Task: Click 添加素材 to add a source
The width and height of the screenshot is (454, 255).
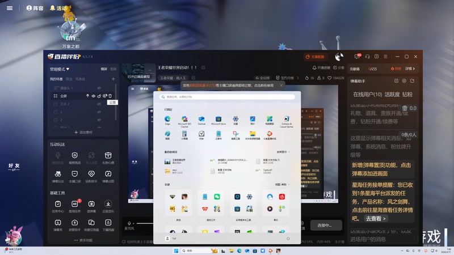Action: (83, 132)
